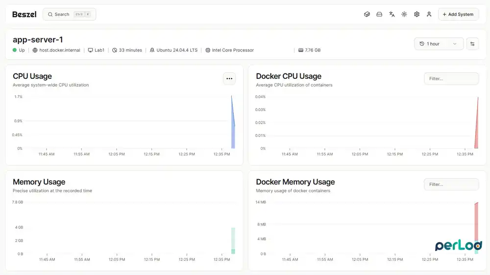
Task: Click the Lab1 monitor icon
Action: 90,50
